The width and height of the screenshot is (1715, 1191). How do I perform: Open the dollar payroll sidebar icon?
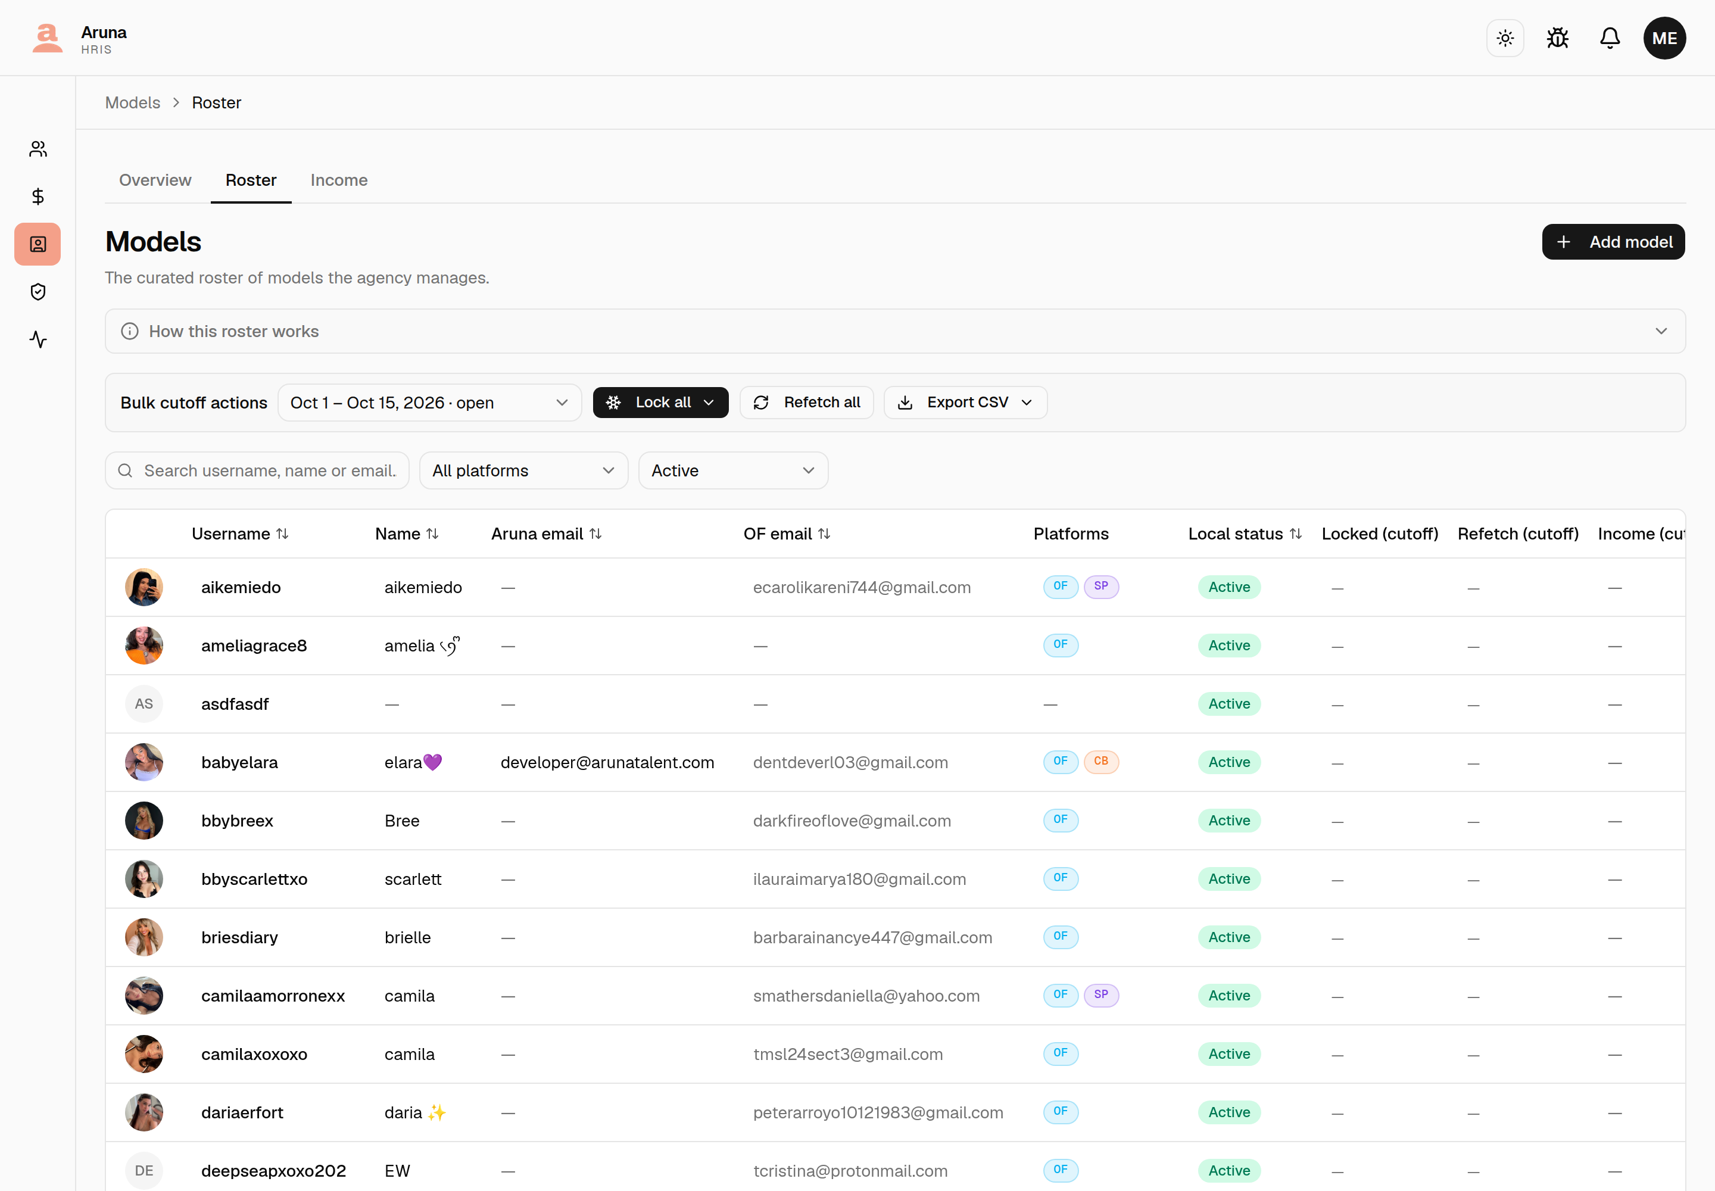pos(38,197)
